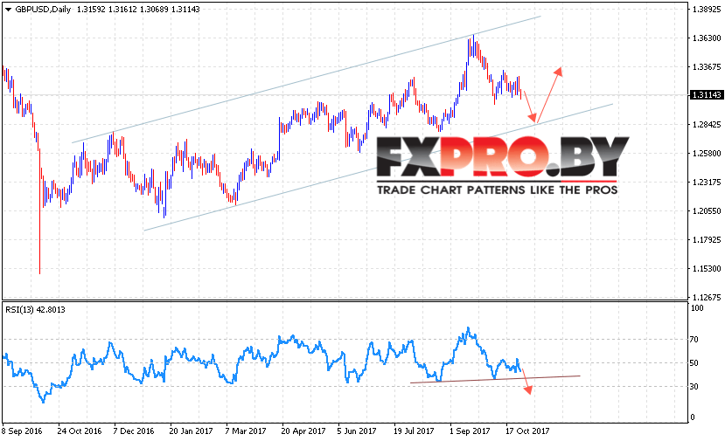This screenshot has width=725, height=441.
Task: Click the 7 Mar 2017 date label
Action: [x=246, y=431]
